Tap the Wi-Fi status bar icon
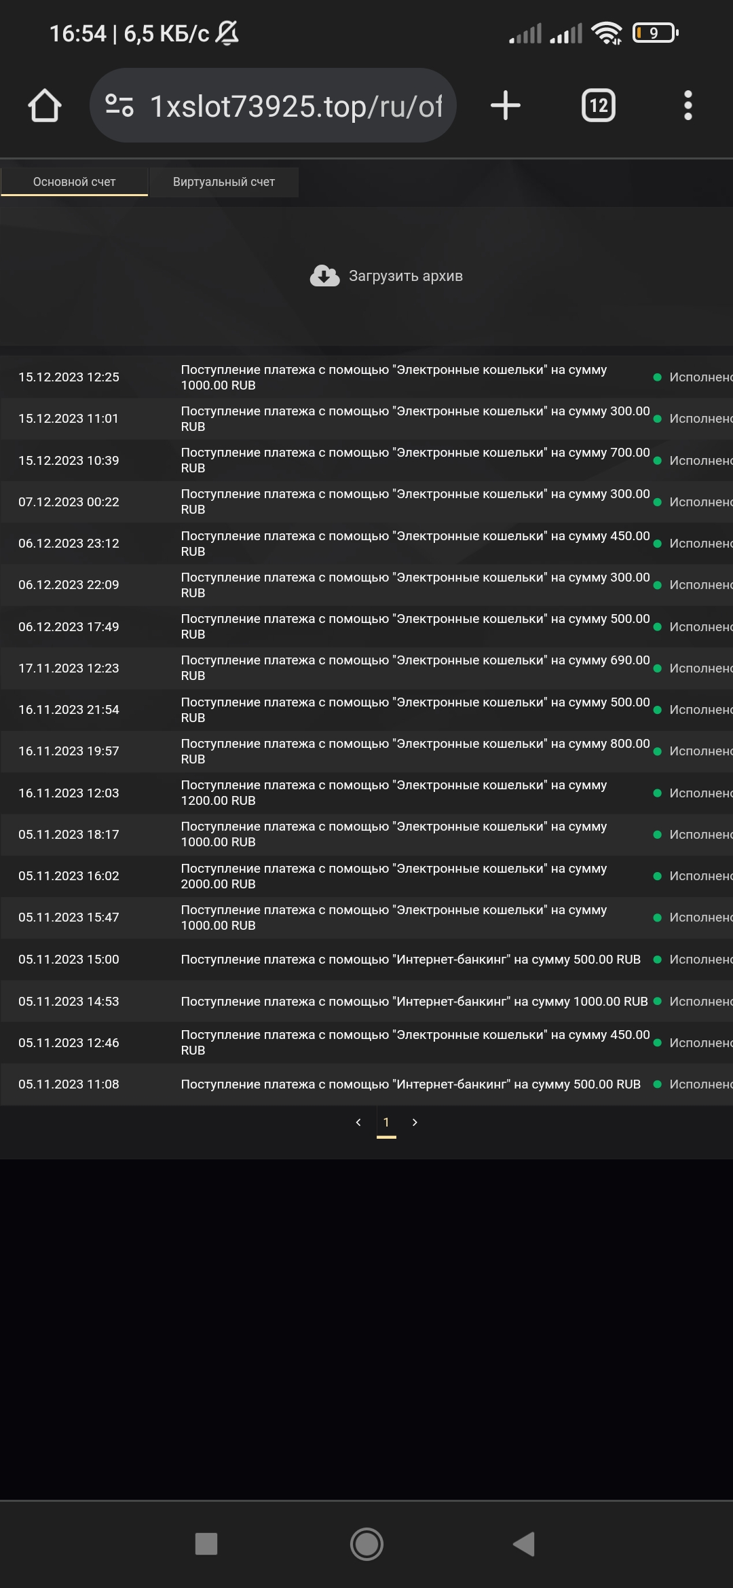This screenshot has height=1588, width=733. (607, 33)
